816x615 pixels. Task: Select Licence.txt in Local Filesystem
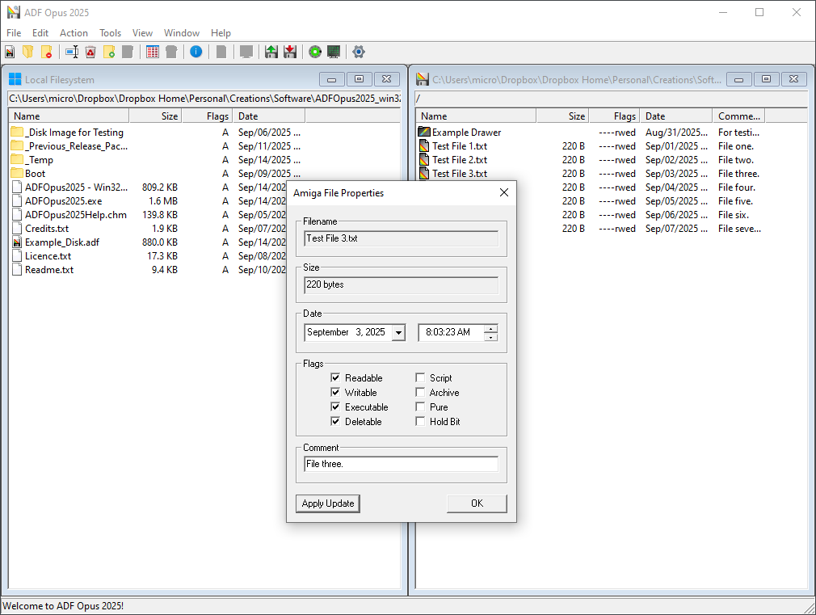(x=48, y=256)
